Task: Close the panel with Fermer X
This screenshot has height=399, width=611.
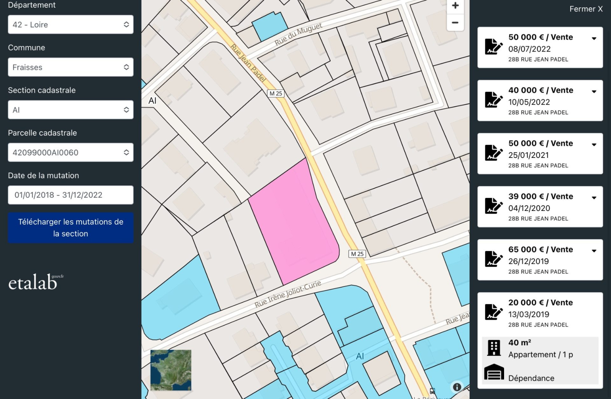Action: [x=586, y=9]
